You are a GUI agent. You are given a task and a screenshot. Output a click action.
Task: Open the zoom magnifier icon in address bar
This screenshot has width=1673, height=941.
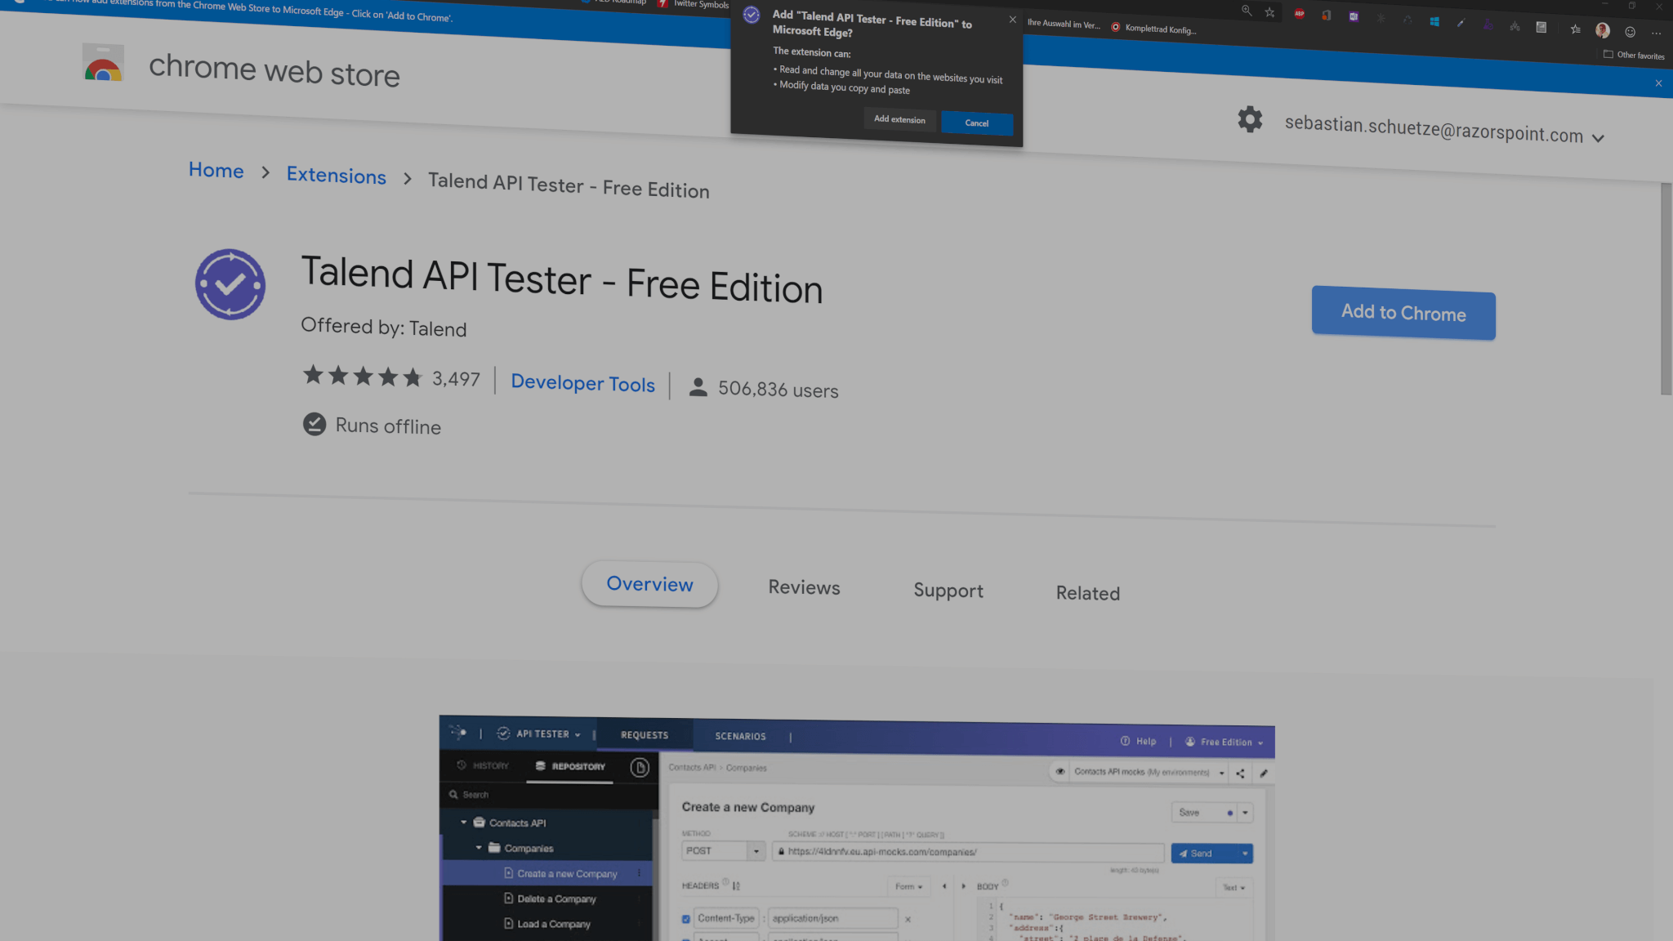click(1246, 11)
